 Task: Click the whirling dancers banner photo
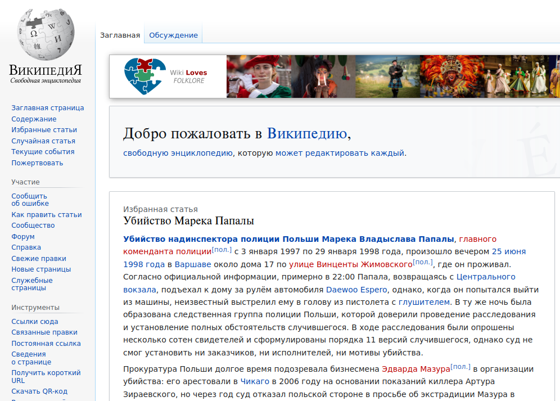pos(516,76)
